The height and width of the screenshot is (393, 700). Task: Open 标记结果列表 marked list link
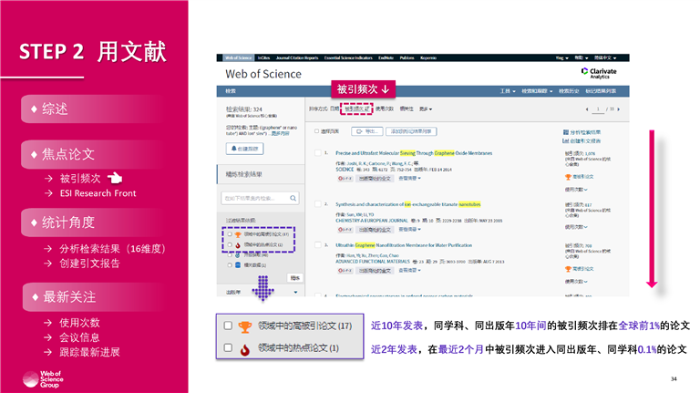(x=601, y=91)
